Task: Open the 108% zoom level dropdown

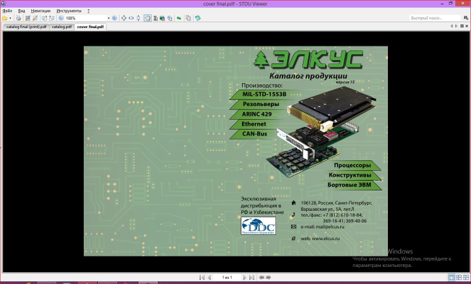Action: pyautogui.click(x=109, y=18)
